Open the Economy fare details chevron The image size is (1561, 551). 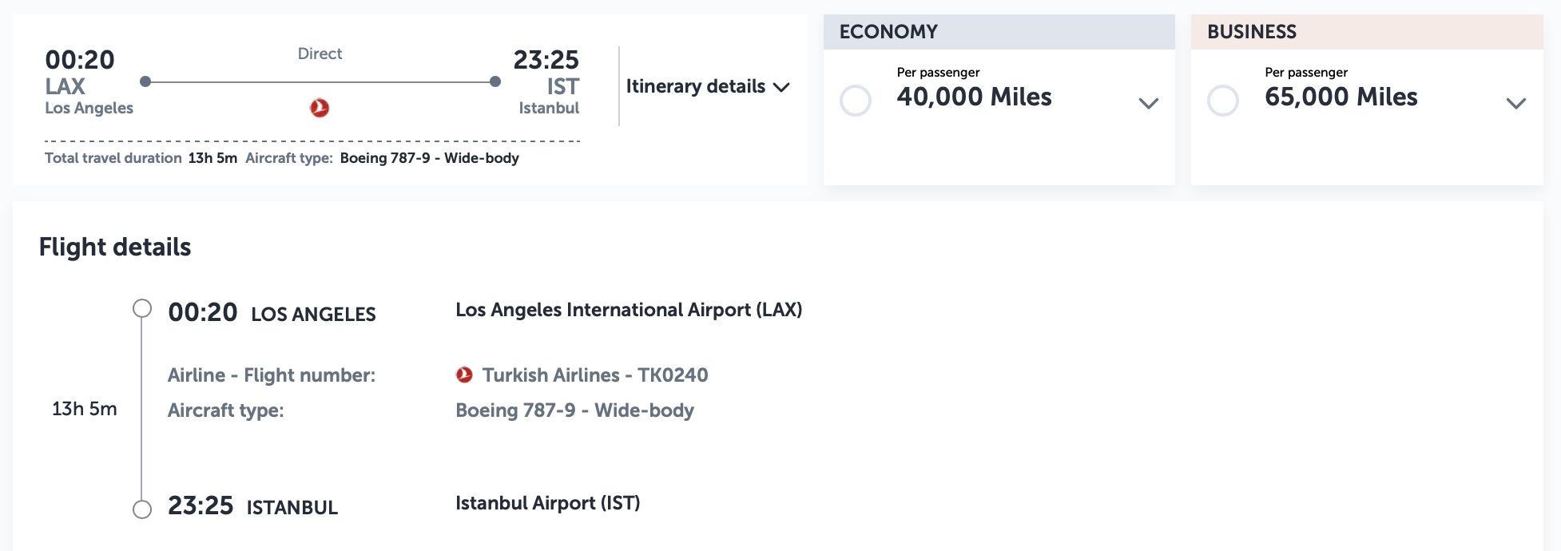(x=1148, y=102)
